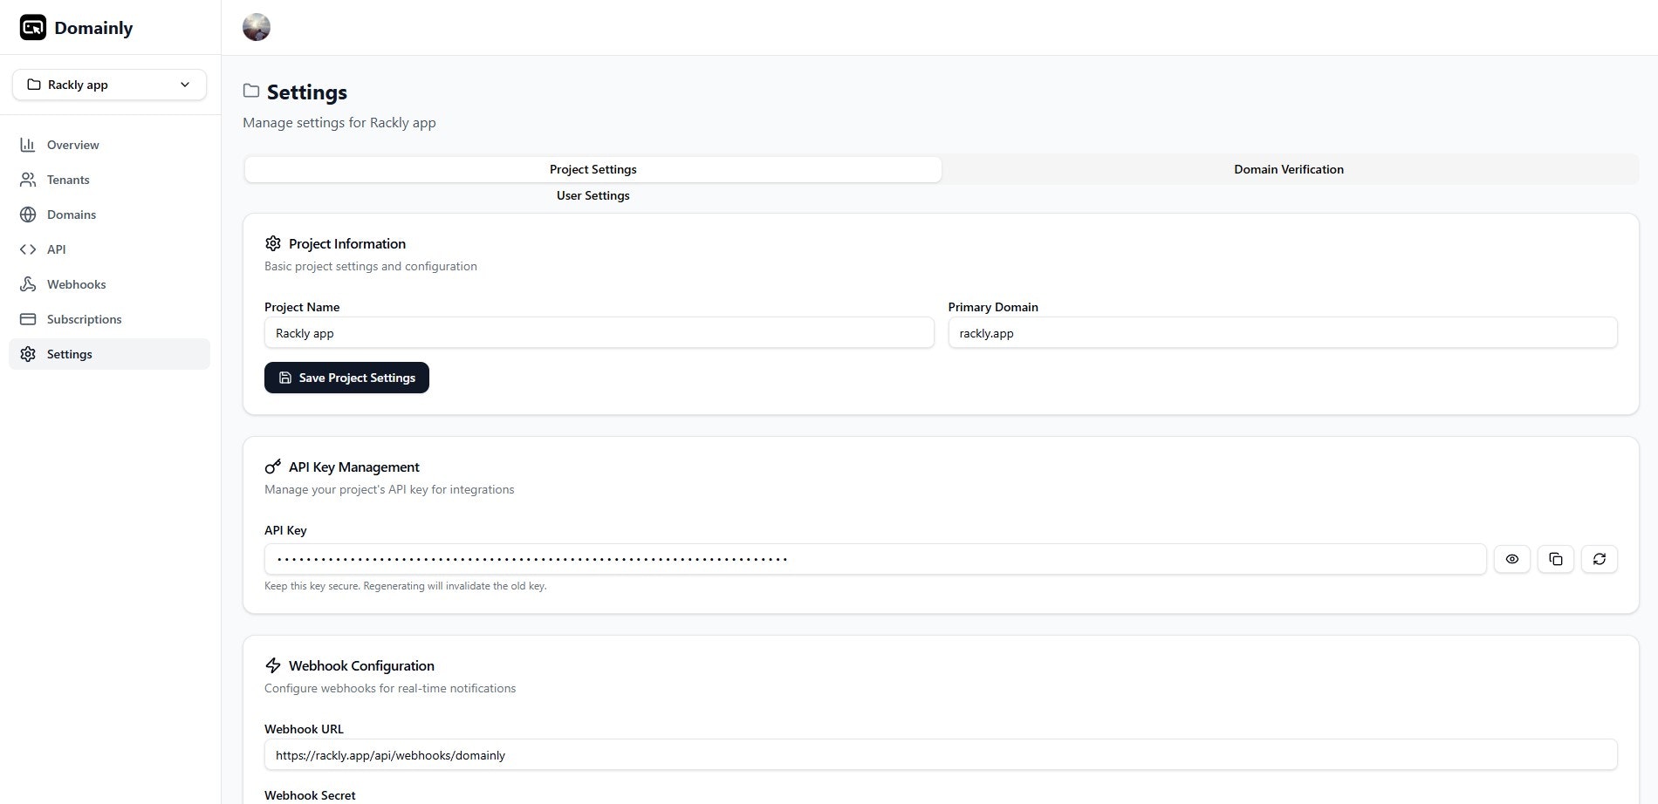This screenshot has height=804, width=1658.
Task: Switch to the Project Settings tab
Action: pyautogui.click(x=593, y=169)
